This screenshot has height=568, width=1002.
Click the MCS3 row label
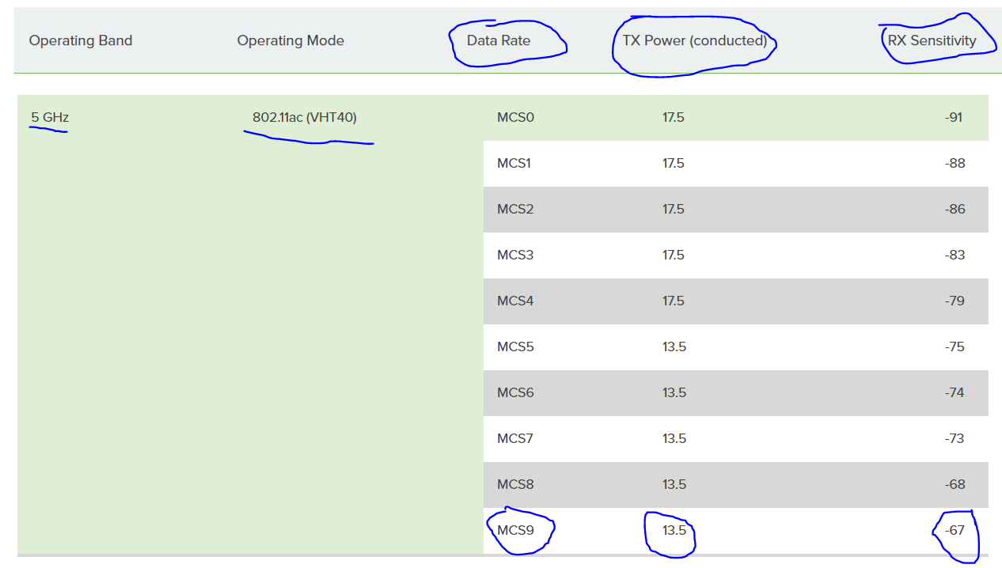[515, 255]
